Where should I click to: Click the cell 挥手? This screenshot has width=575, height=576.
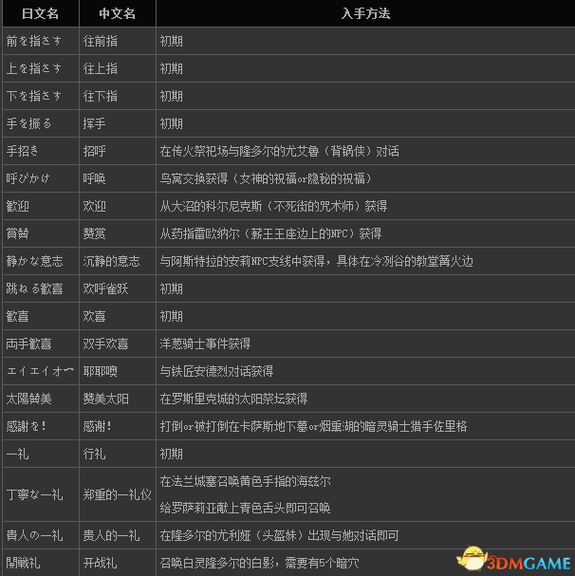click(x=118, y=123)
